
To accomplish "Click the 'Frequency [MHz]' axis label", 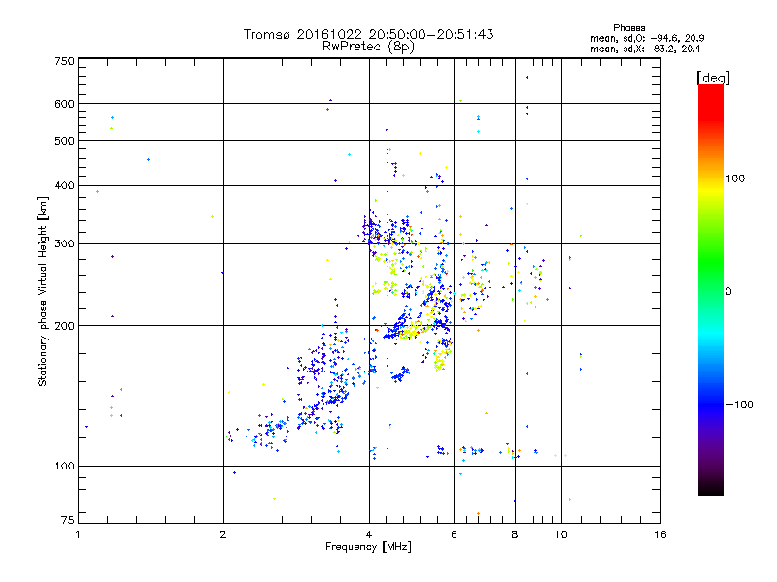I will (368, 547).
